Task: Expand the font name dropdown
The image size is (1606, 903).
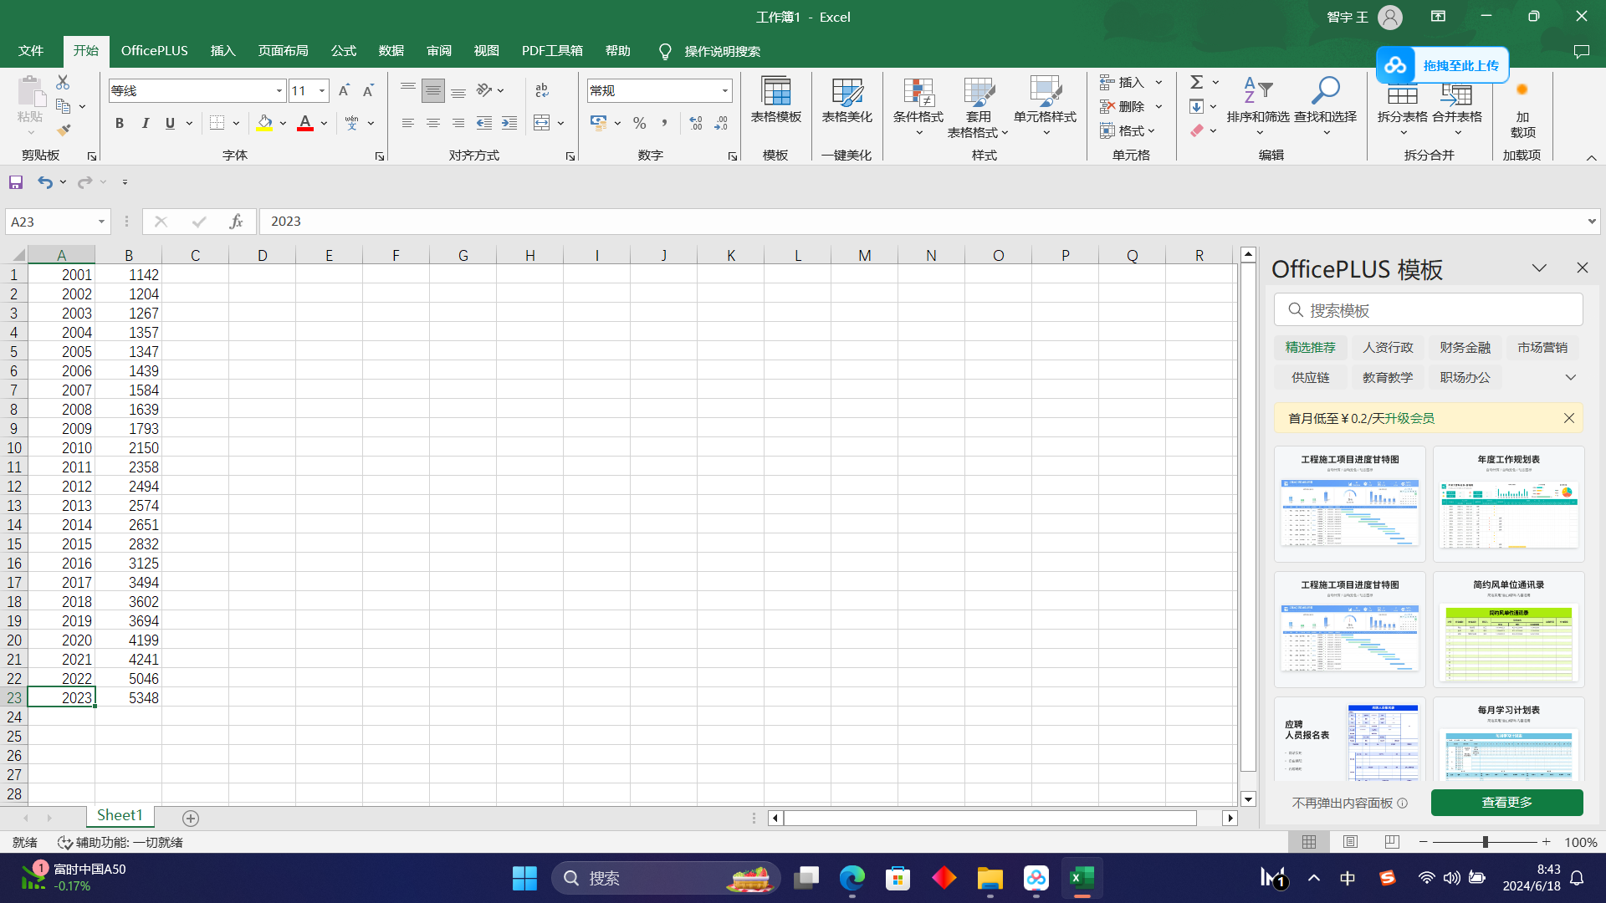Action: point(279,90)
